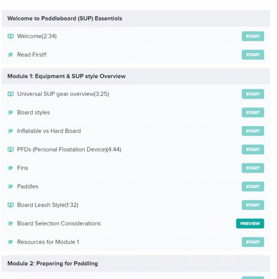
Task: Click the video icon beside Welcome(2:34)
Action: click(11, 36)
